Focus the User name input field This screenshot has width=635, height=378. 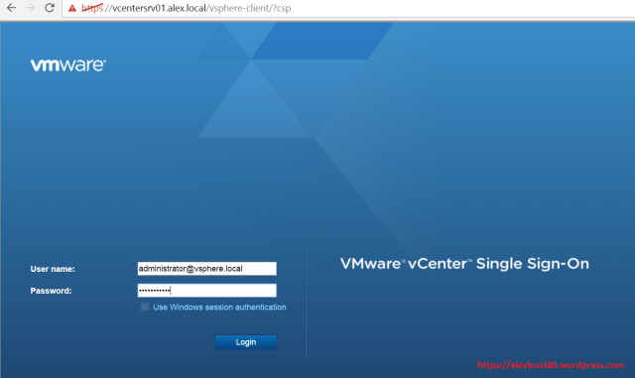pyautogui.click(x=207, y=269)
